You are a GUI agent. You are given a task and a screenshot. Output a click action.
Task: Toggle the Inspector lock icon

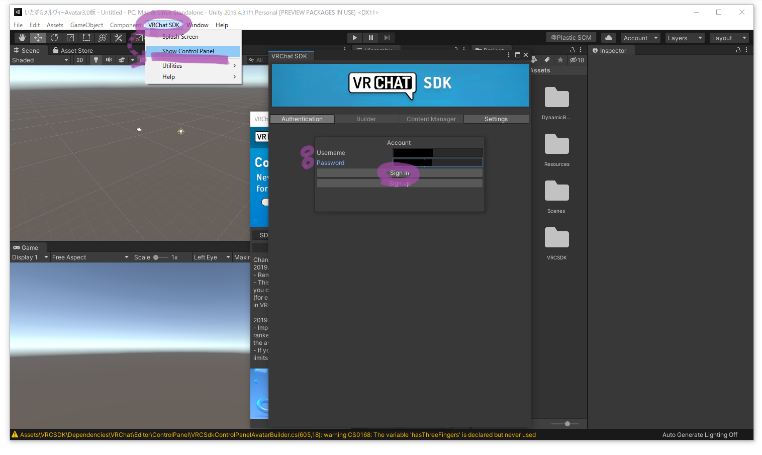coord(738,50)
